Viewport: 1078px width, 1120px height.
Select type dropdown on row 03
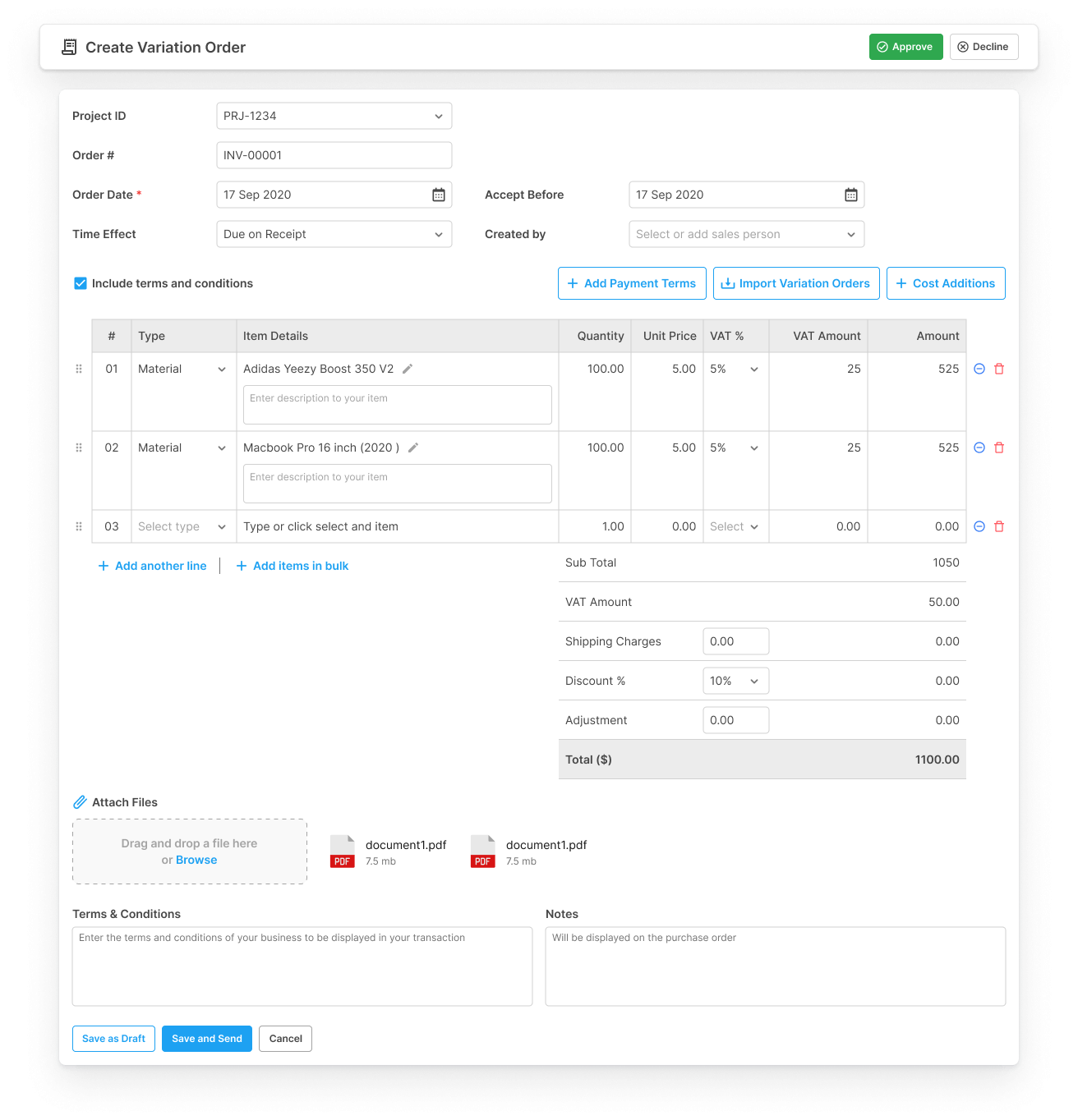[182, 526]
